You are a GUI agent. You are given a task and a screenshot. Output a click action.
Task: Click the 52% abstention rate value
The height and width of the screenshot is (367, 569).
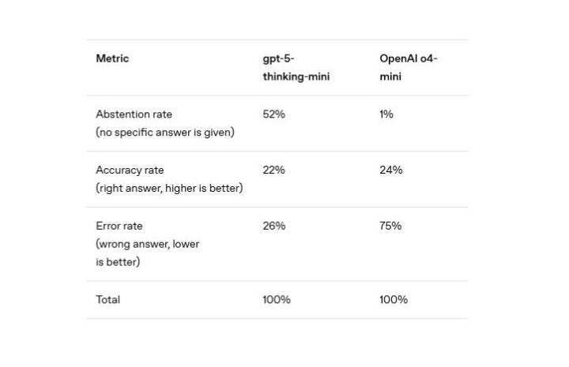(x=274, y=114)
